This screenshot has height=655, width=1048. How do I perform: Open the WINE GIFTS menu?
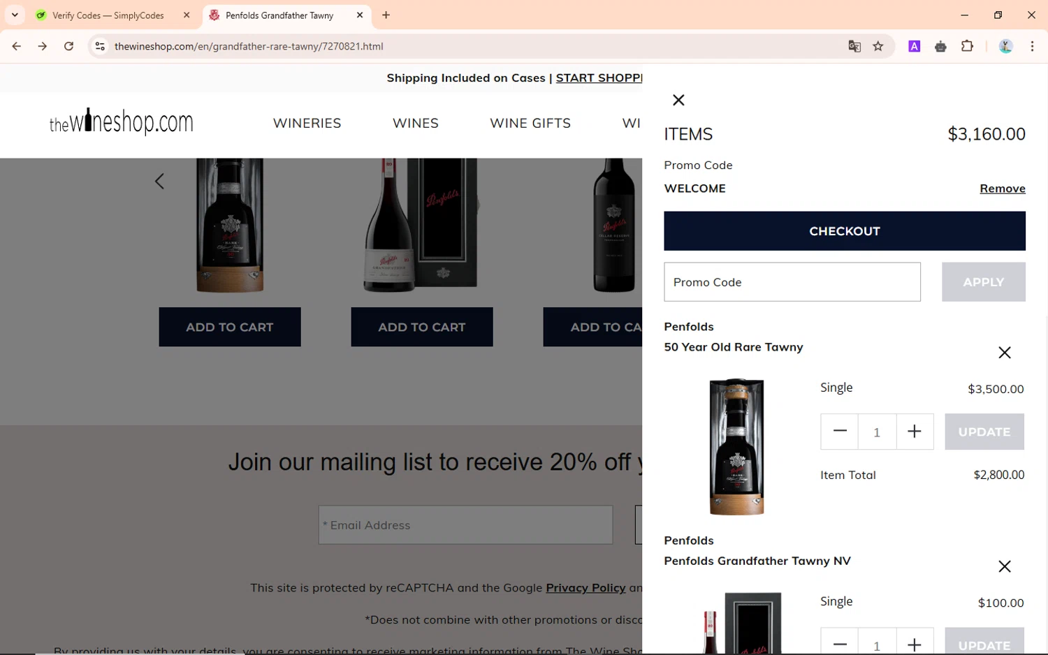pyautogui.click(x=530, y=123)
